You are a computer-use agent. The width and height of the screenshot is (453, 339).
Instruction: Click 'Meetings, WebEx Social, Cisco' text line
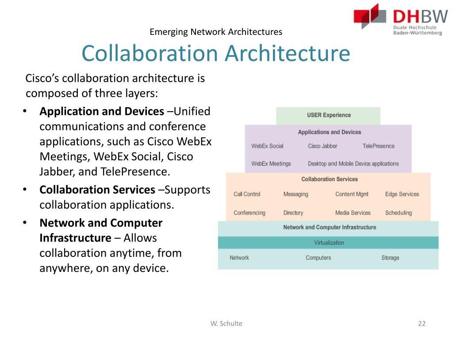tap(116, 157)
